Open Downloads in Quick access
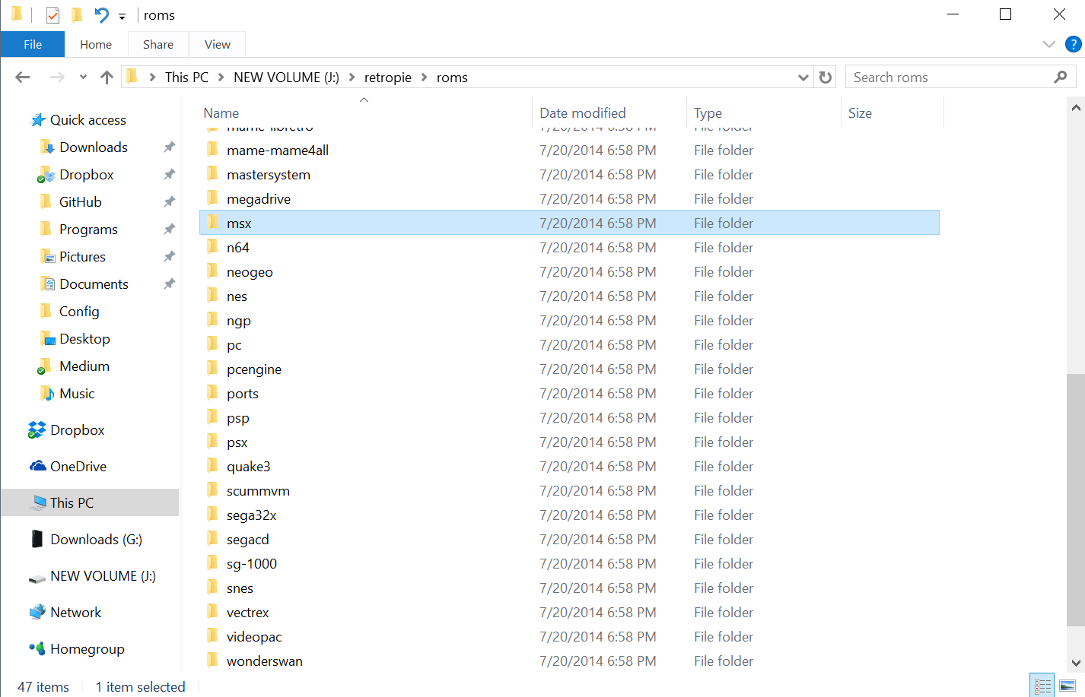Image resolution: width=1085 pixels, height=697 pixels. click(x=84, y=147)
